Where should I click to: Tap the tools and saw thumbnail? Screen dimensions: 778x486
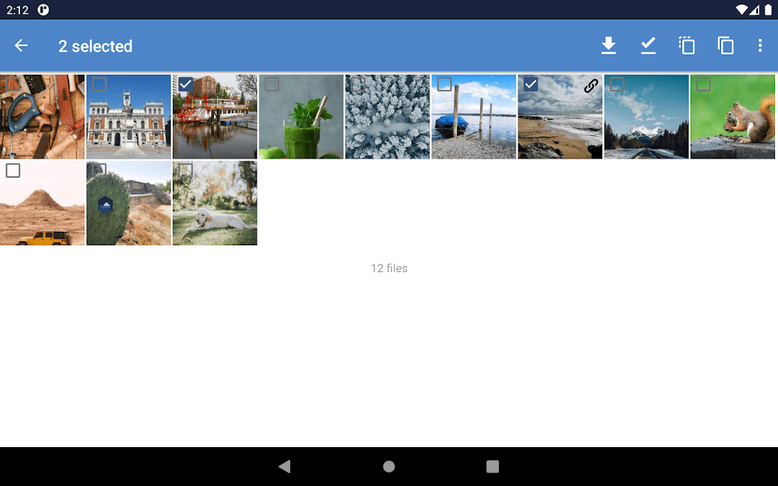[42, 117]
